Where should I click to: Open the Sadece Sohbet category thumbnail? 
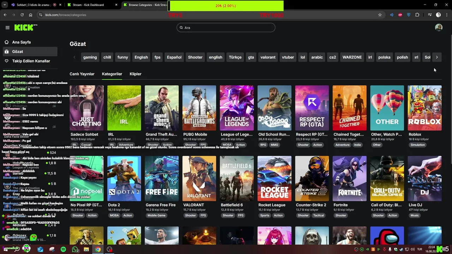(87, 108)
